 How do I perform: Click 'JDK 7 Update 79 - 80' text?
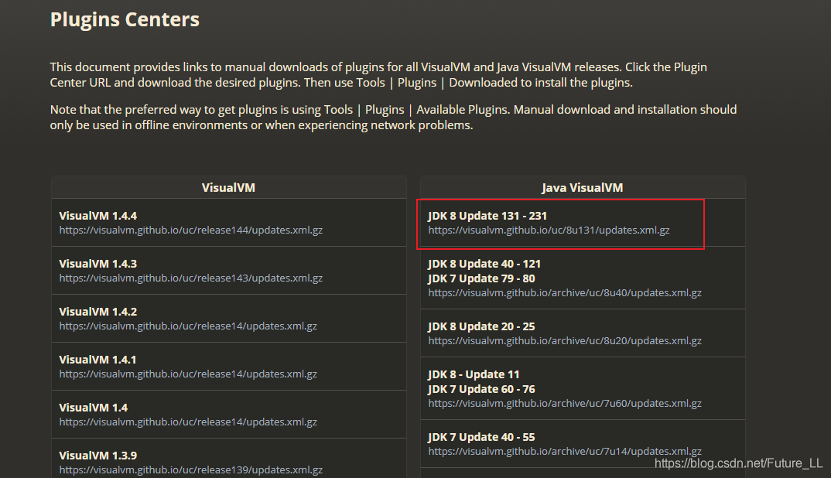[482, 278]
